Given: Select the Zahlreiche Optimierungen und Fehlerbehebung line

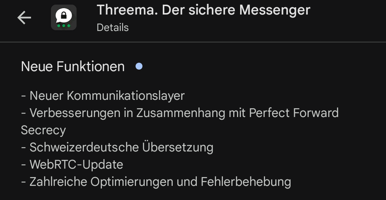Looking at the screenshot, I should click(x=156, y=182).
